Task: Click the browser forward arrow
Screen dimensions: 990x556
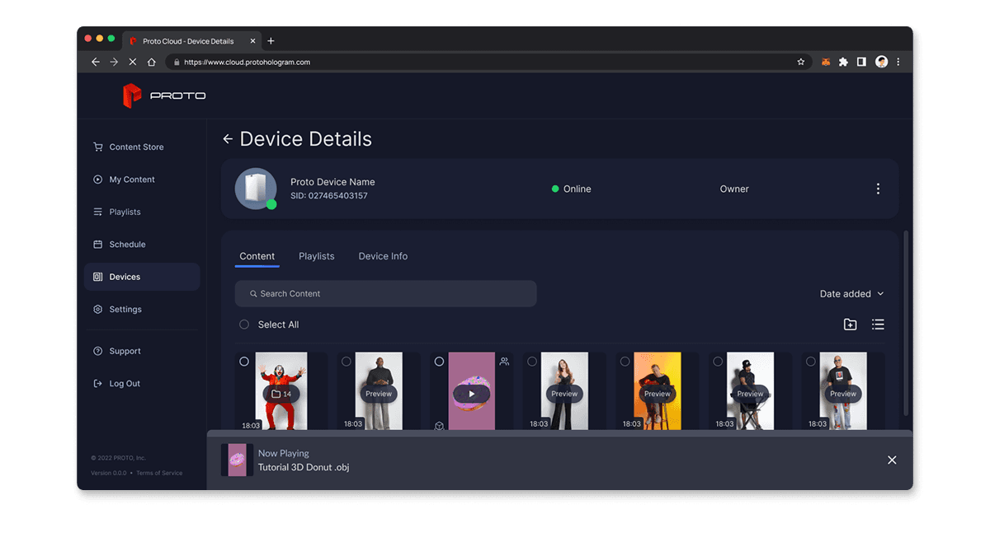Action: coord(114,62)
